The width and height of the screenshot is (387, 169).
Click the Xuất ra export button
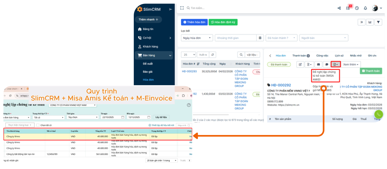click(x=203, y=54)
